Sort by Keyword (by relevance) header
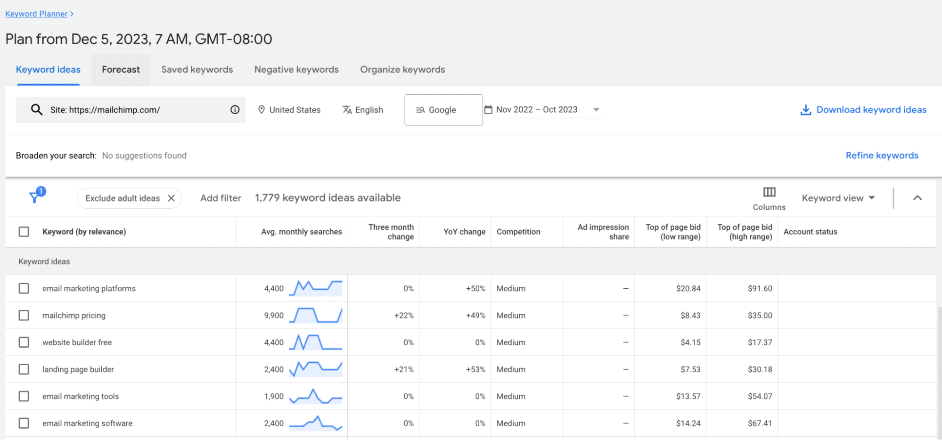Image resolution: width=942 pixels, height=440 pixels. 84,232
